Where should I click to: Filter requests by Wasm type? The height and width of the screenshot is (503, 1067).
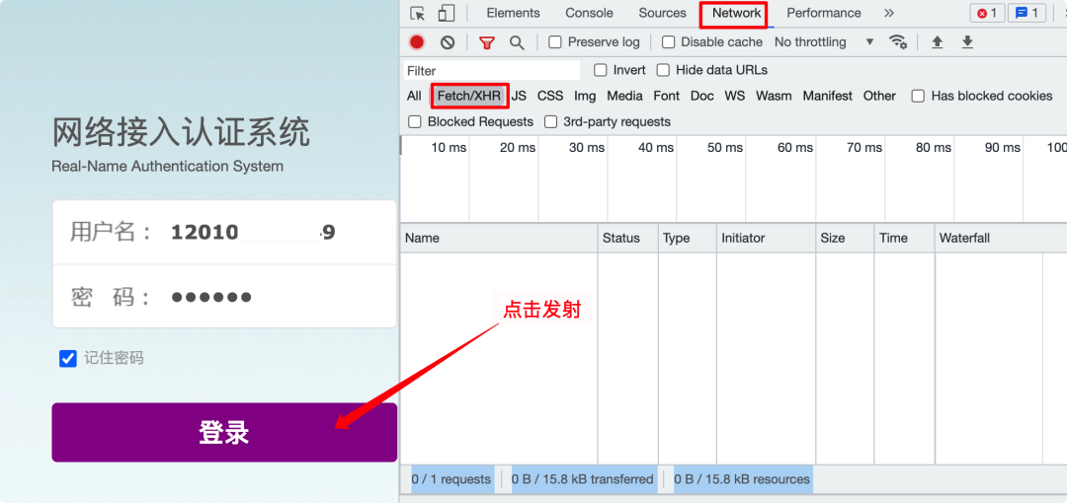(x=774, y=96)
